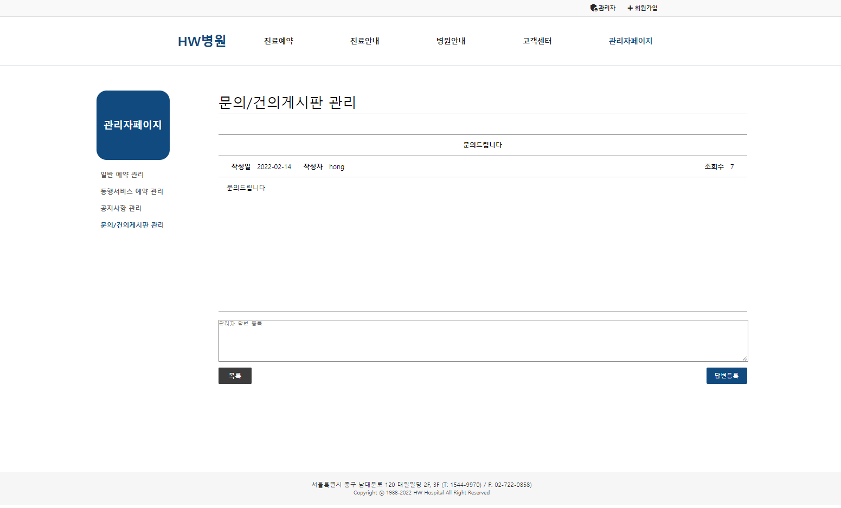Click the 관리자 답변 등록 text area
This screenshot has height=508, width=841.
483,340
